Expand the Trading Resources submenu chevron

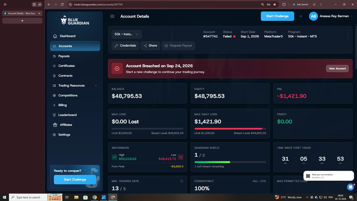(x=96, y=85)
